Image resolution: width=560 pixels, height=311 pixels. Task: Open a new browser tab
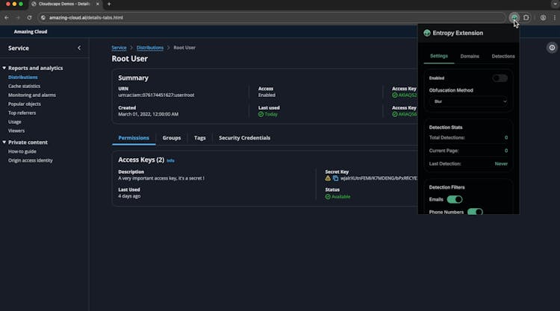[109, 4]
